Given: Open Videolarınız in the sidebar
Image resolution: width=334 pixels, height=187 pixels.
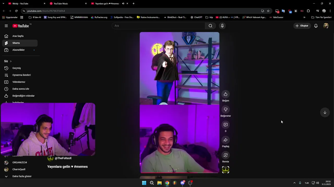Looking at the screenshot, I should (20, 82).
